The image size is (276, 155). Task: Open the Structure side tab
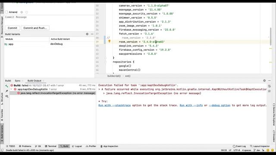[2, 99]
